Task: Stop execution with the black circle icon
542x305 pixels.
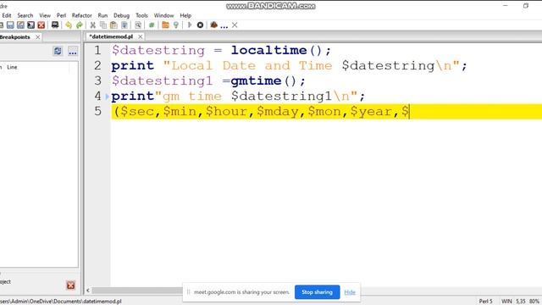Action: point(200,25)
